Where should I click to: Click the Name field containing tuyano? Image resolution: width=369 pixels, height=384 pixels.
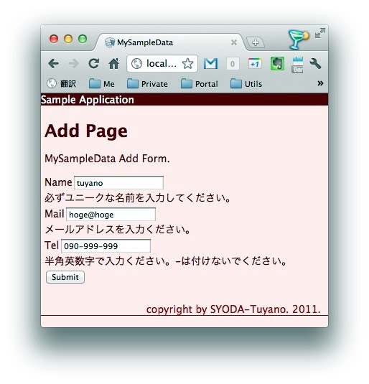(119, 183)
